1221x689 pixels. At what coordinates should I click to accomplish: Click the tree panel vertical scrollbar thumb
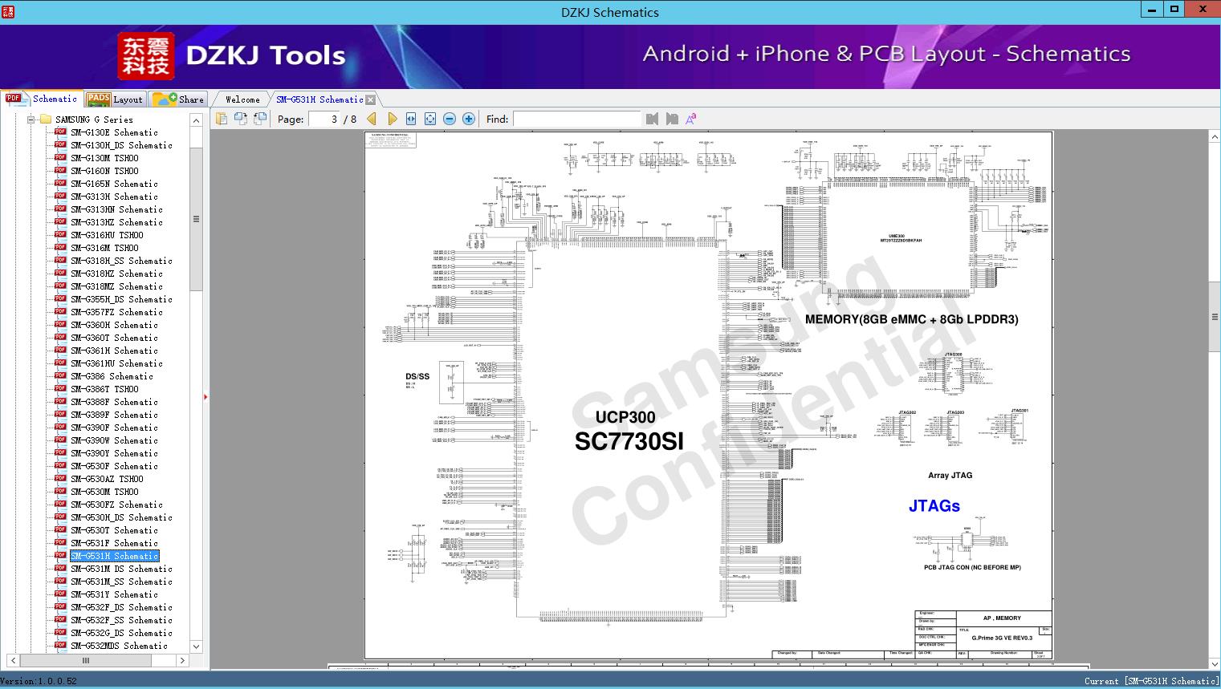(196, 219)
